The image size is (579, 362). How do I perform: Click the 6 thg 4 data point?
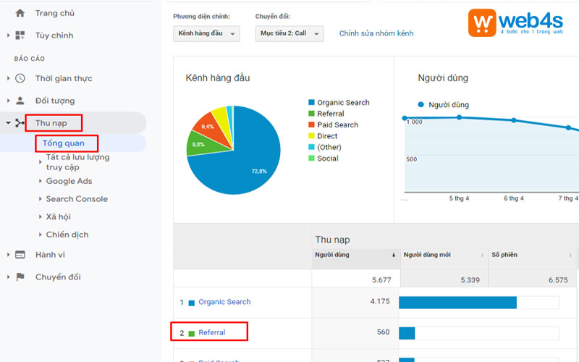point(514,120)
